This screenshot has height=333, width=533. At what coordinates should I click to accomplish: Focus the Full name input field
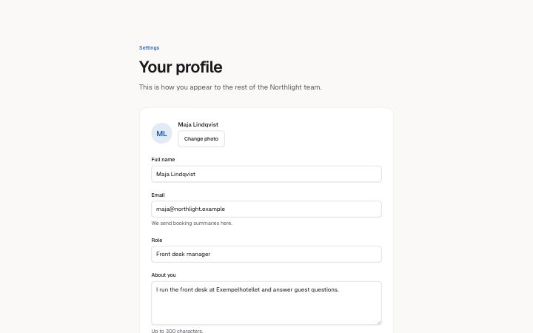tap(266, 174)
